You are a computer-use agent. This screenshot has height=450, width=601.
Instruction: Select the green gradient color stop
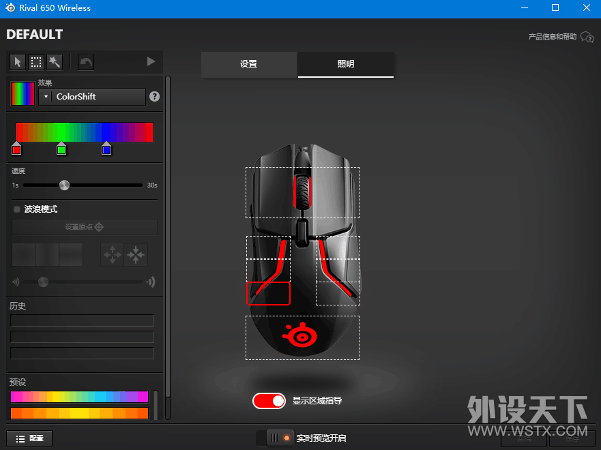pos(61,149)
